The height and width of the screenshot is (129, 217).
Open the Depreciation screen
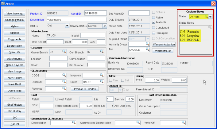[14, 46]
